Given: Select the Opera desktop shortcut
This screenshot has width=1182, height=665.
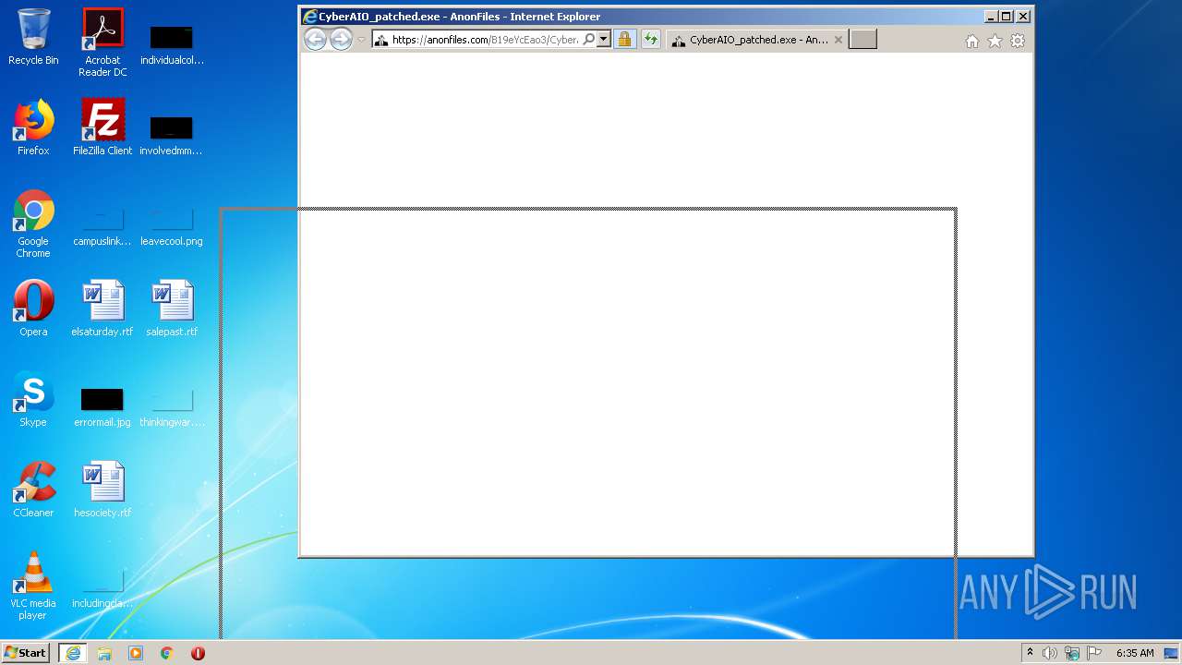Looking at the screenshot, I should pos(33,308).
